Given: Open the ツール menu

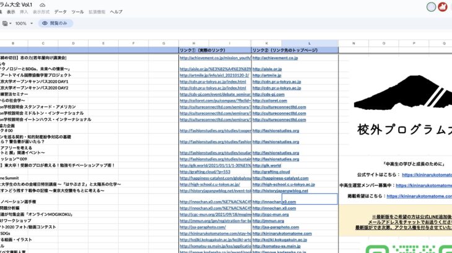Looking at the screenshot, I should click(77, 12).
